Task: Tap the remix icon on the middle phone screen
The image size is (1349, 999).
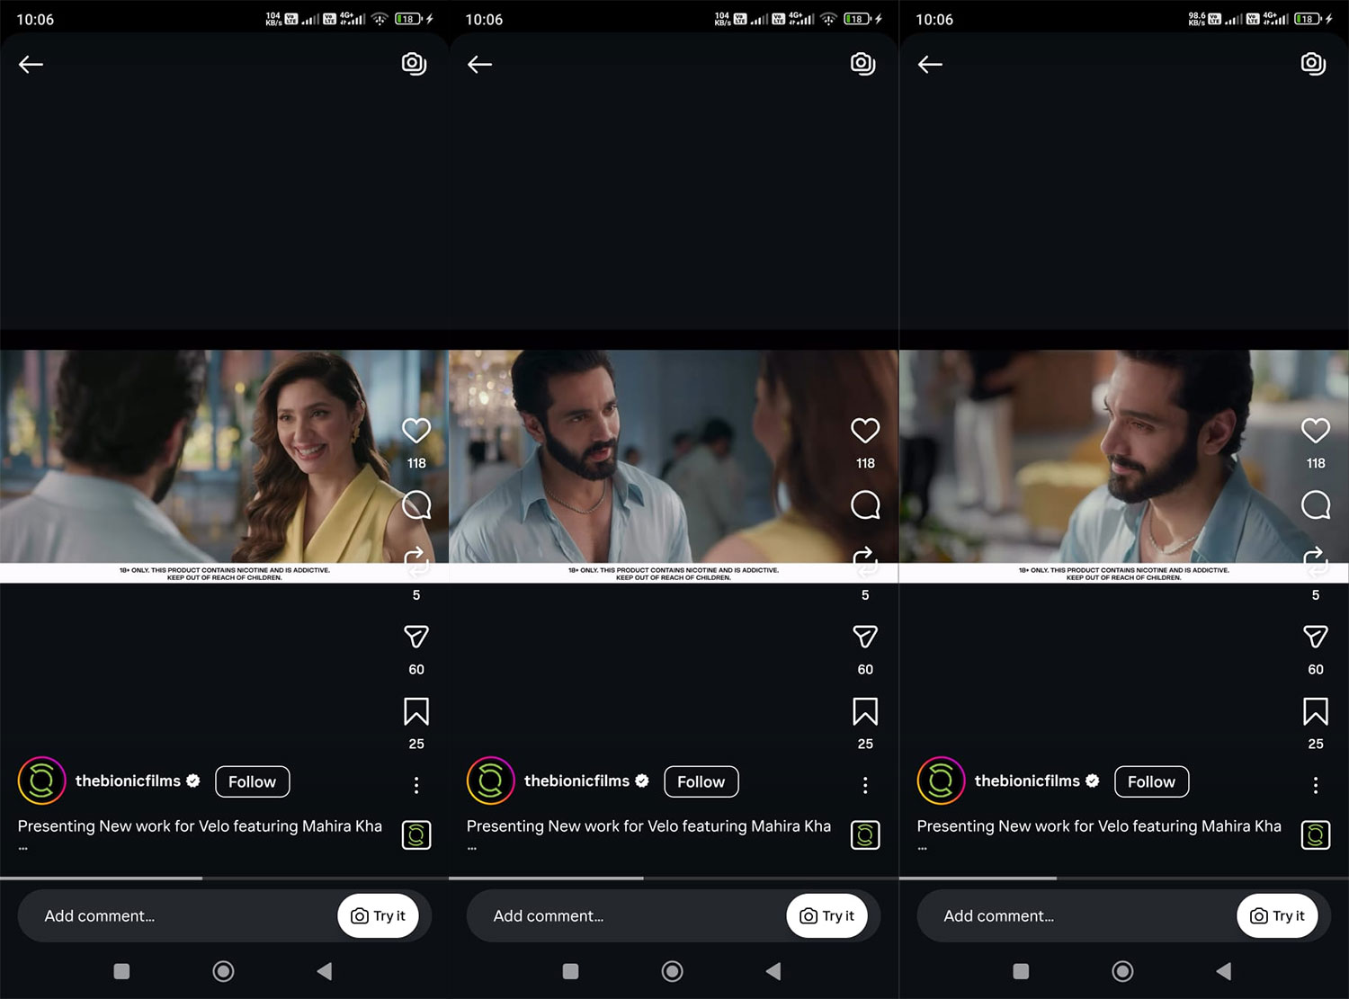Action: 865,562
